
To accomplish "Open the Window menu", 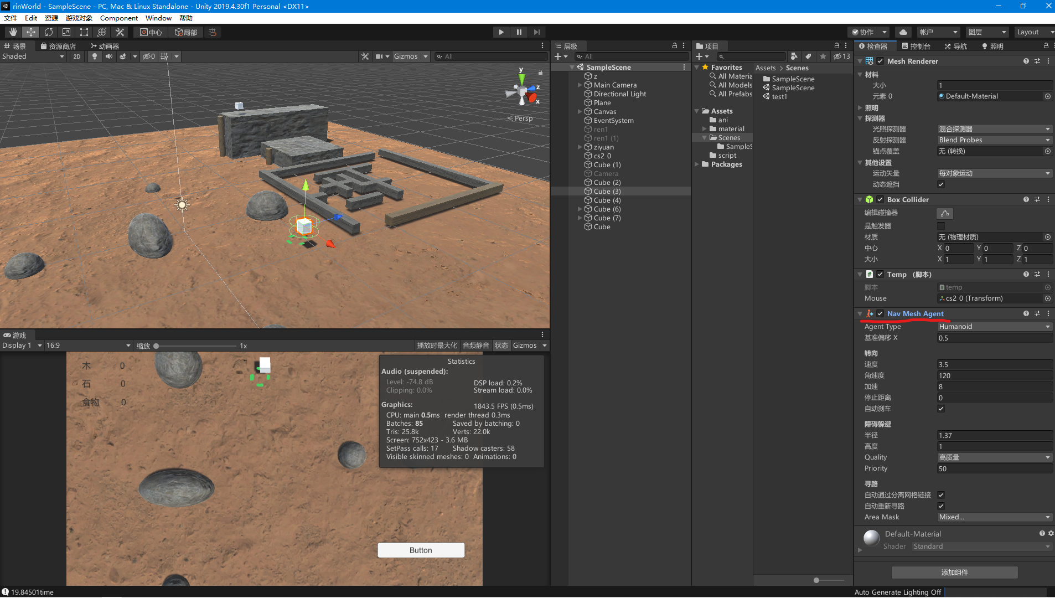I will (158, 18).
